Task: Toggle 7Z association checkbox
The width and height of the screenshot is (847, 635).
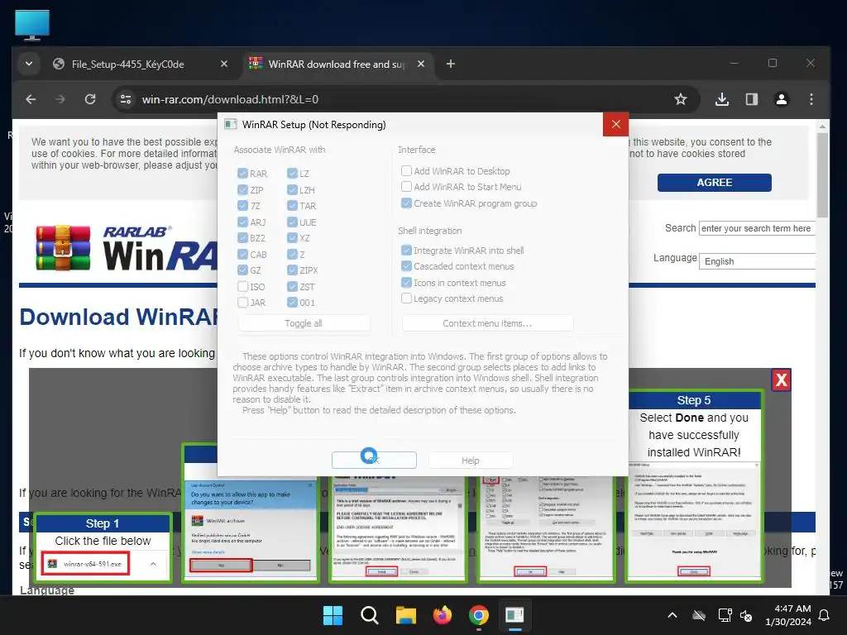Action: click(242, 206)
